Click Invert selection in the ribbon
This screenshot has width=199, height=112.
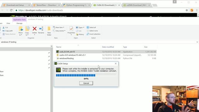tap(93, 34)
